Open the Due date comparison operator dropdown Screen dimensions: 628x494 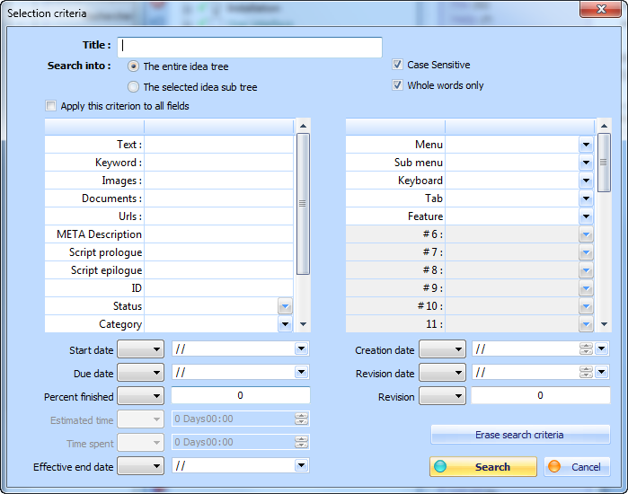click(x=140, y=373)
